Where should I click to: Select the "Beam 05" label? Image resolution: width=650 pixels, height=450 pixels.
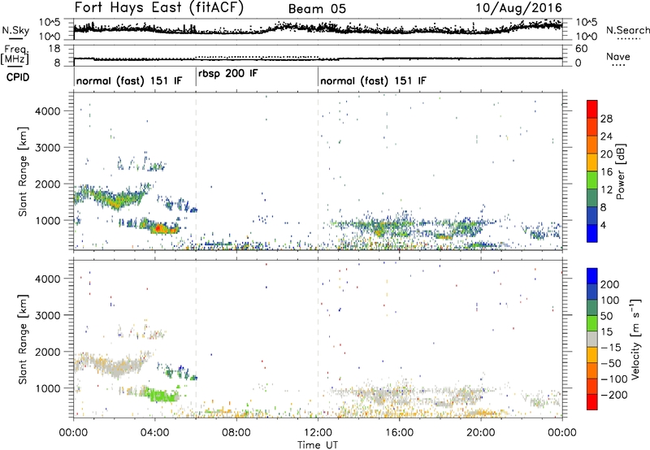317,9
